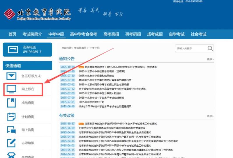Image resolution: width=233 pixels, height=158 pixels.
Task: Open the 2025年北京市中招计划 notice link
Action: click(91, 102)
